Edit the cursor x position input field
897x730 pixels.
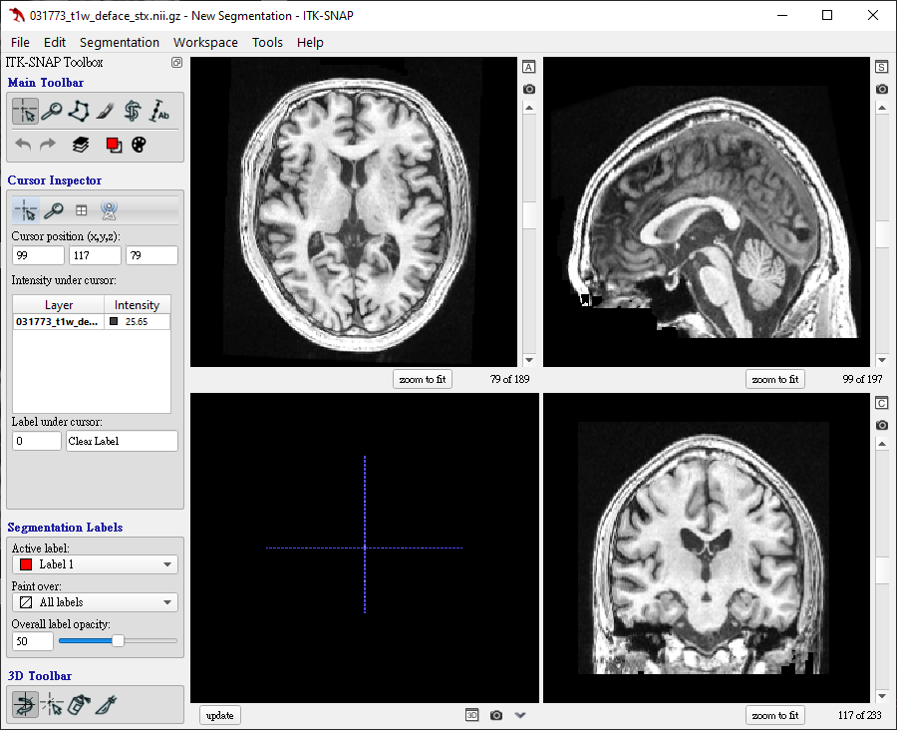coord(38,255)
